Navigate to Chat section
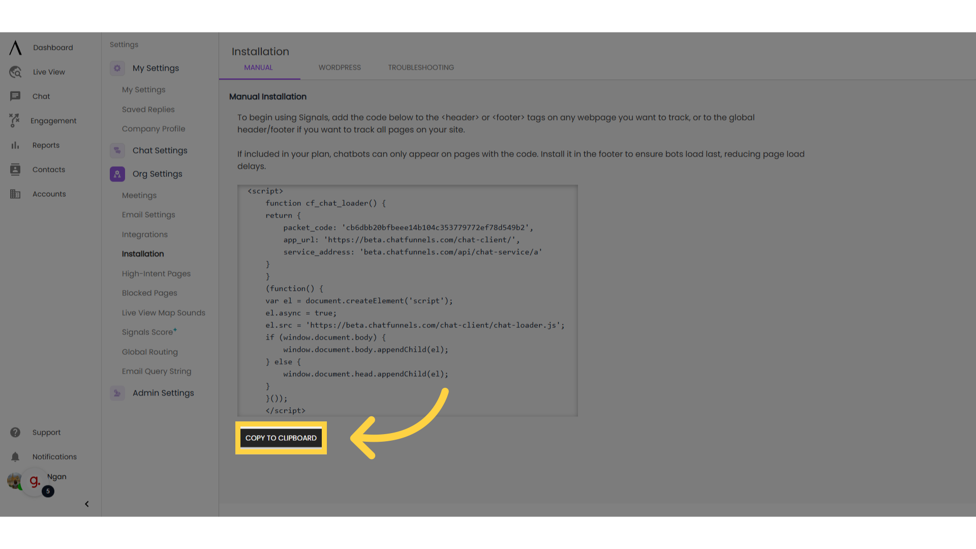 click(x=41, y=96)
